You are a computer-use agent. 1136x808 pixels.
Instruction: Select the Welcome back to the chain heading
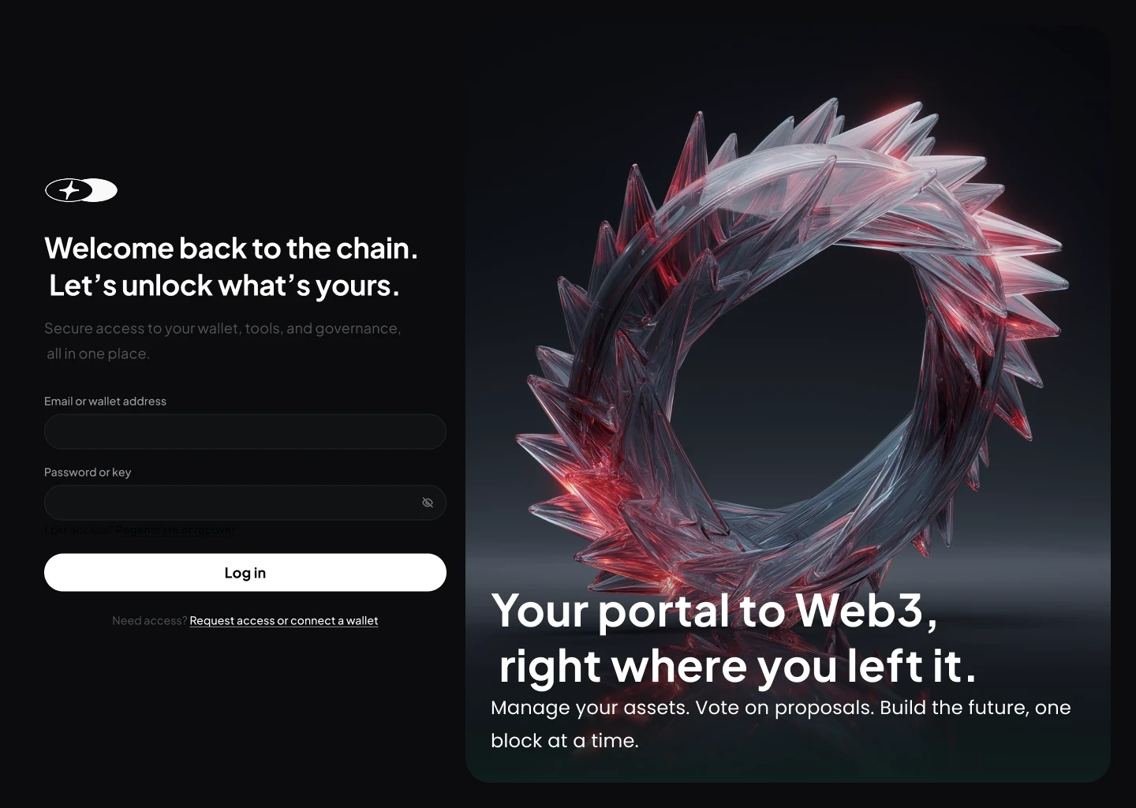click(231, 248)
